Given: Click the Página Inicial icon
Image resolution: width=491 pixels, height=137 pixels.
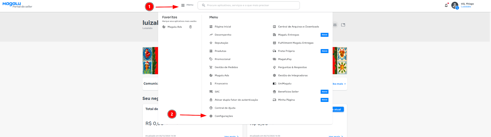Looking at the screenshot, I should [211, 27].
